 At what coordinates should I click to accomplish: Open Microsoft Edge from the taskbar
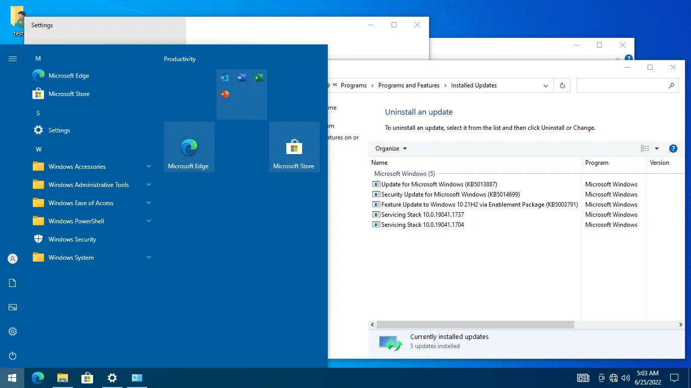coord(38,378)
